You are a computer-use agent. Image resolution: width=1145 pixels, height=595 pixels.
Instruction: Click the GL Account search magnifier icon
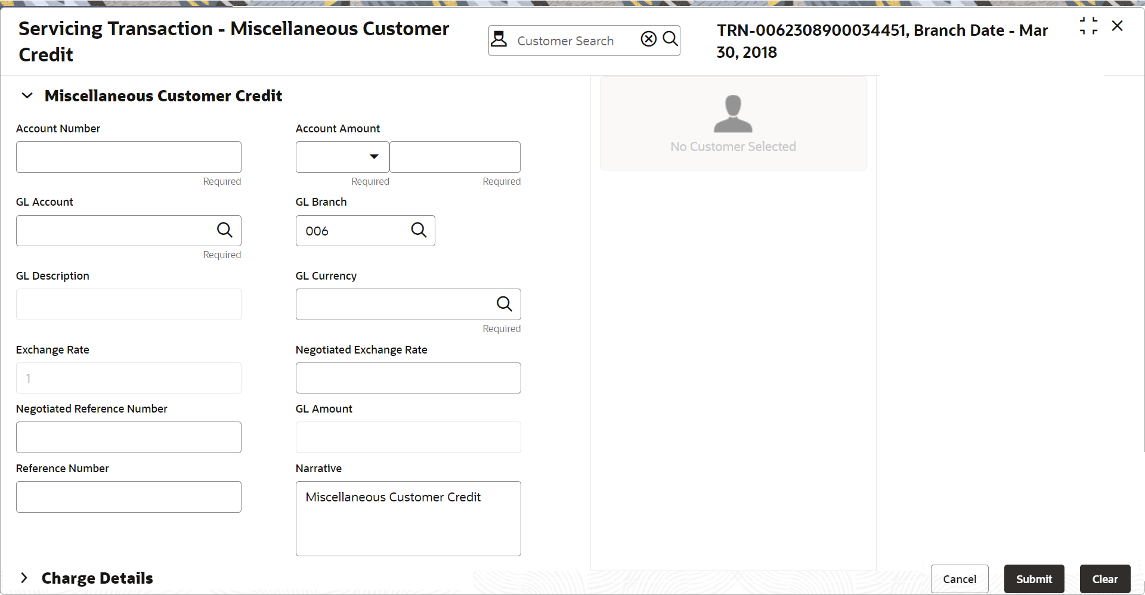tap(224, 230)
